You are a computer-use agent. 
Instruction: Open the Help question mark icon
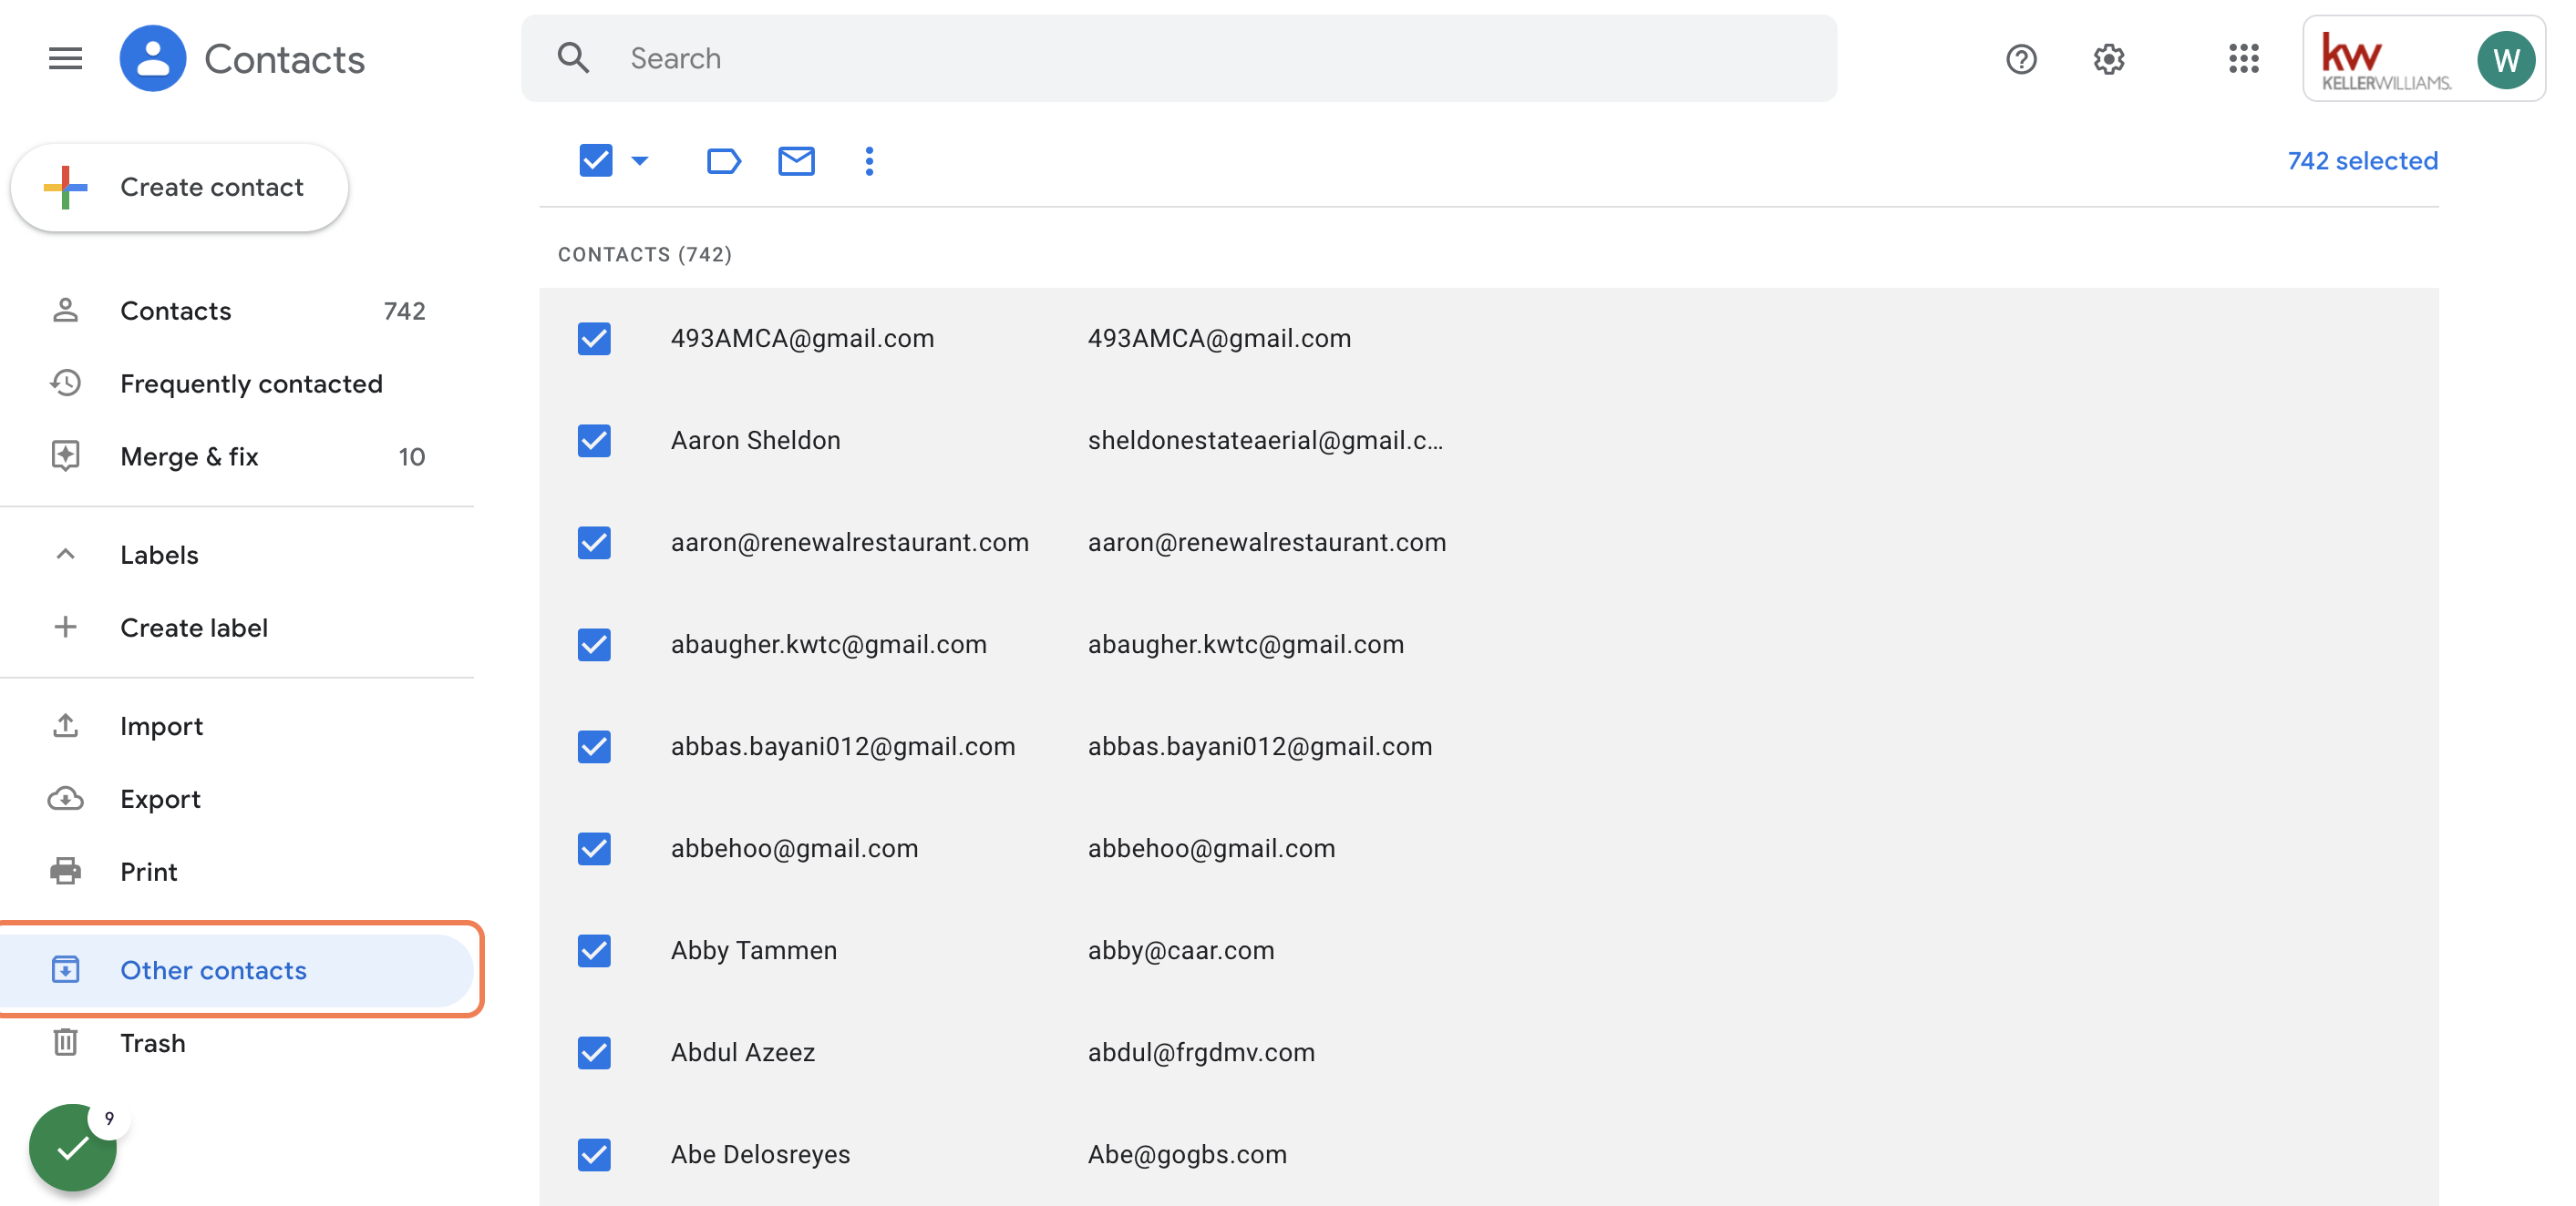(x=2021, y=59)
